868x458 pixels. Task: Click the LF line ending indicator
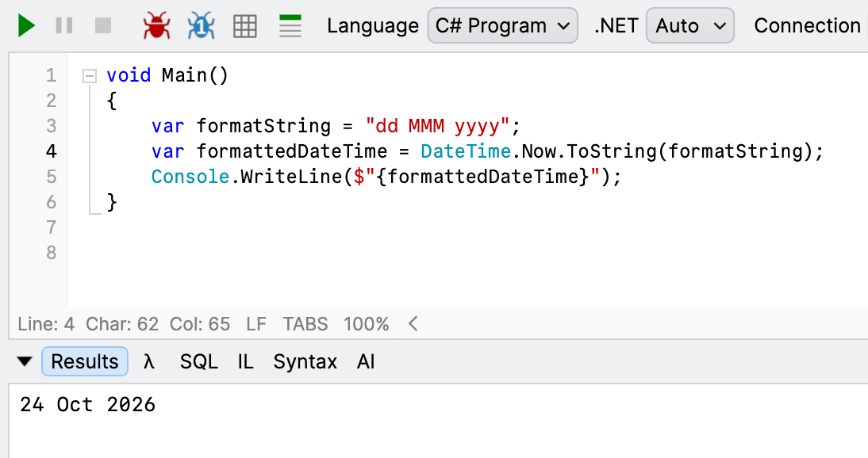[256, 324]
